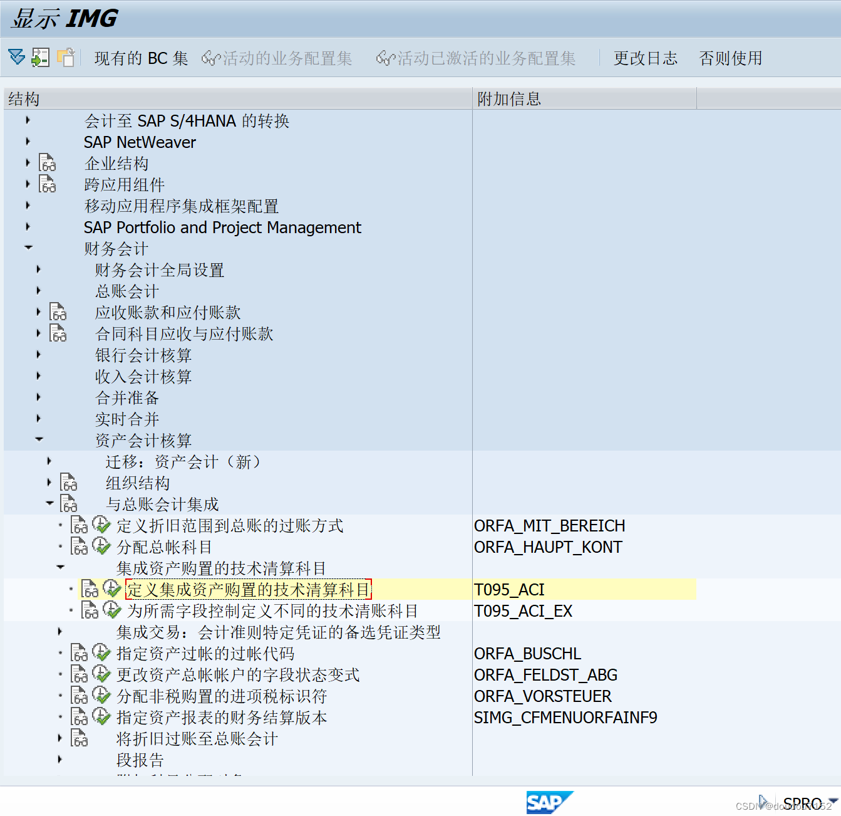Select the 附加信息 column header

click(584, 98)
